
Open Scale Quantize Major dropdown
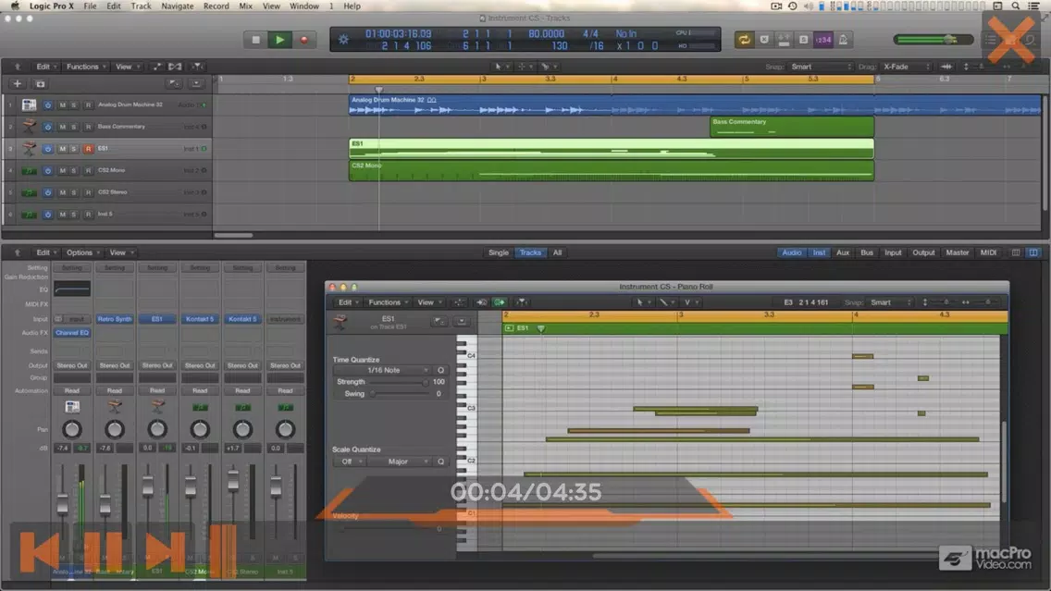pyautogui.click(x=401, y=462)
